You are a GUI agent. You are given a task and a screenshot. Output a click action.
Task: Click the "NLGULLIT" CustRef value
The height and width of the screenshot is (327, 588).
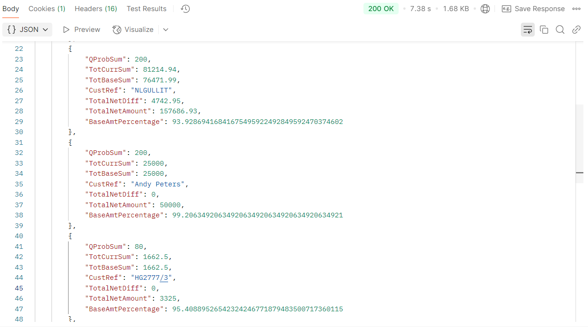(x=151, y=90)
